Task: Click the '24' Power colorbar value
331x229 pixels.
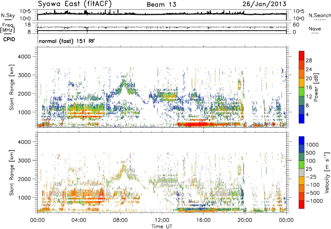Action: [309, 69]
